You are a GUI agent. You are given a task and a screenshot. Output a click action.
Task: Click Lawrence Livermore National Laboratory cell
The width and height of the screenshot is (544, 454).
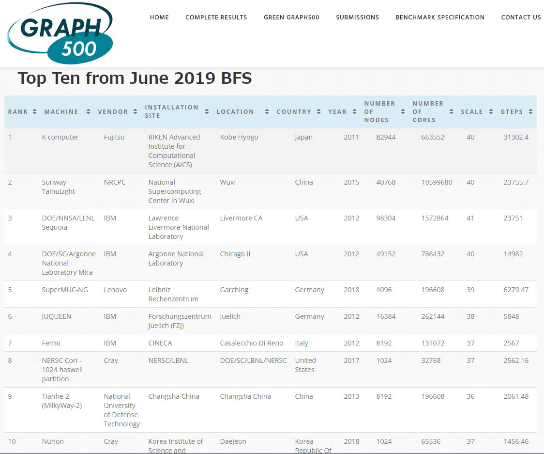[x=179, y=227]
